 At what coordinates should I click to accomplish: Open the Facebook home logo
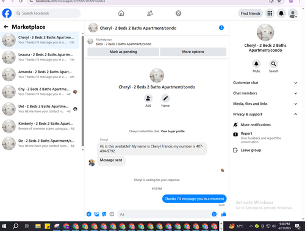pyautogui.click(x=7, y=13)
